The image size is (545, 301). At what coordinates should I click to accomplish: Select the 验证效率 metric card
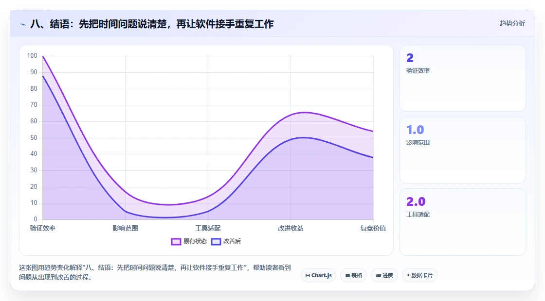pyautogui.click(x=463, y=78)
